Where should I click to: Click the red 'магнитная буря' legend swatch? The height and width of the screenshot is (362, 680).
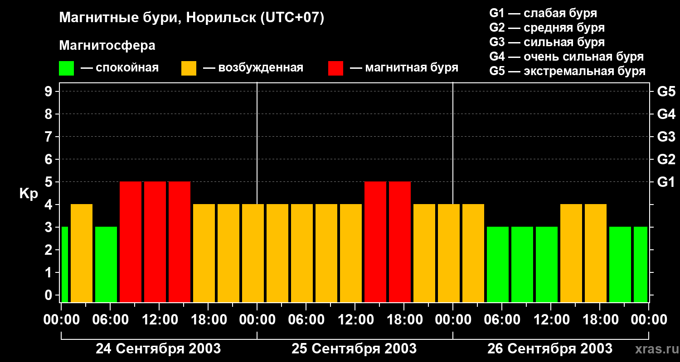coord(335,68)
